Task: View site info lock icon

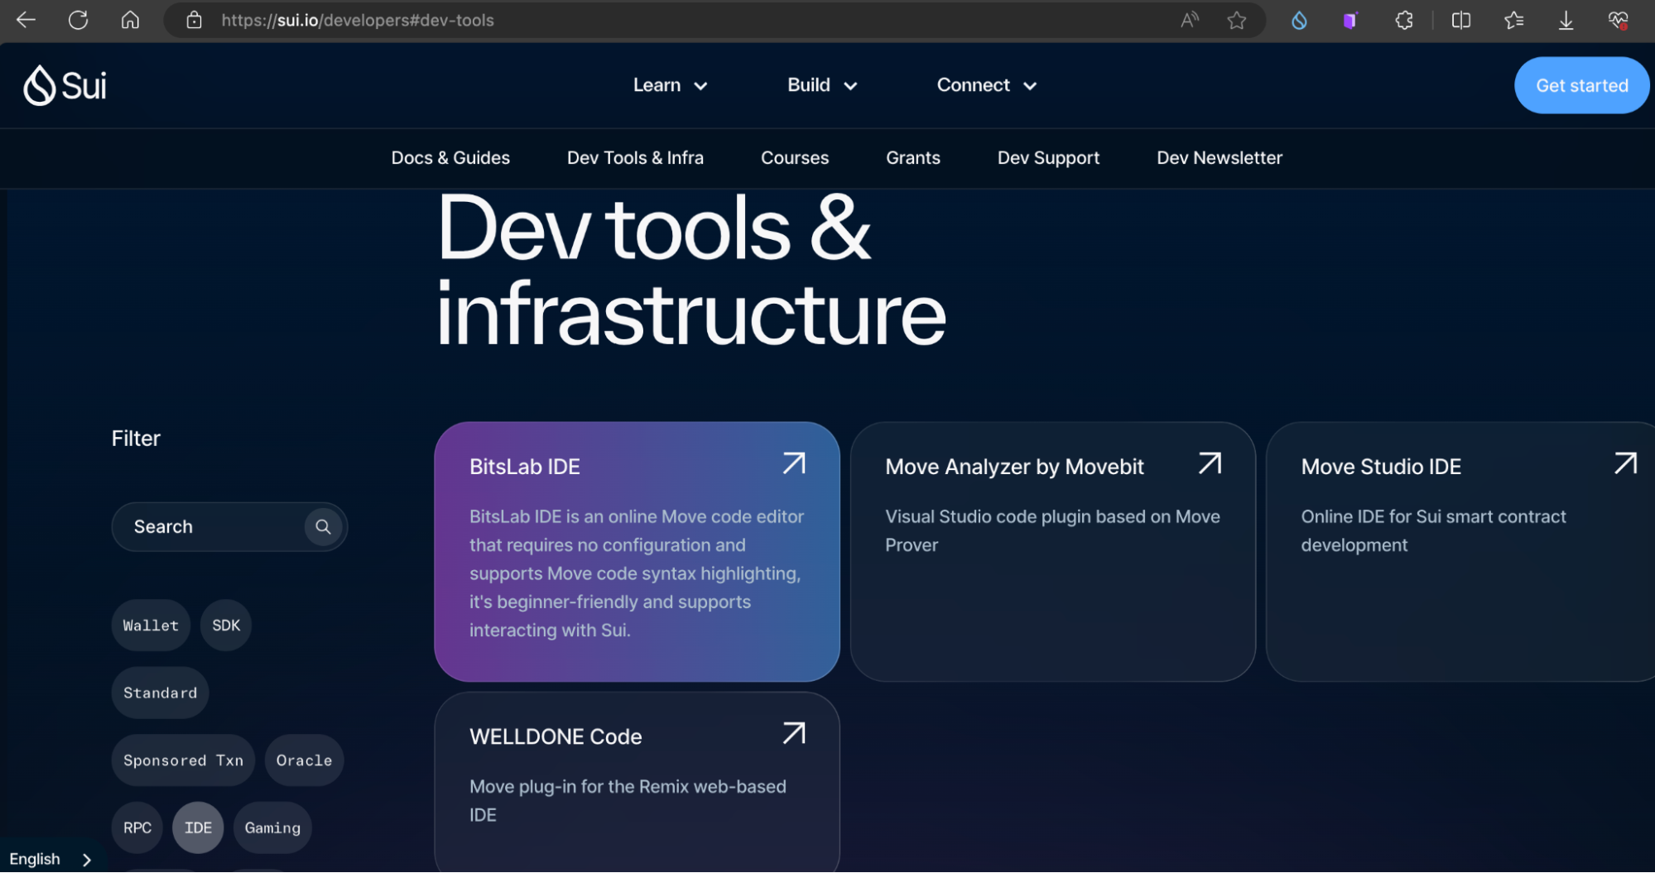Action: coord(194,20)
